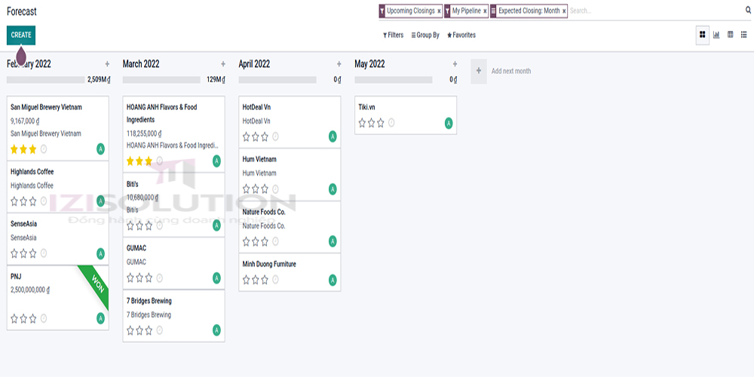This screenshot has height=377, width=754.
Task: Click the April 2022 progress bar
Action: click(277, 80)
